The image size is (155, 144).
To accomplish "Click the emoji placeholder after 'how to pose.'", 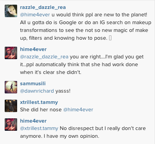I will [x=110, y=38].
